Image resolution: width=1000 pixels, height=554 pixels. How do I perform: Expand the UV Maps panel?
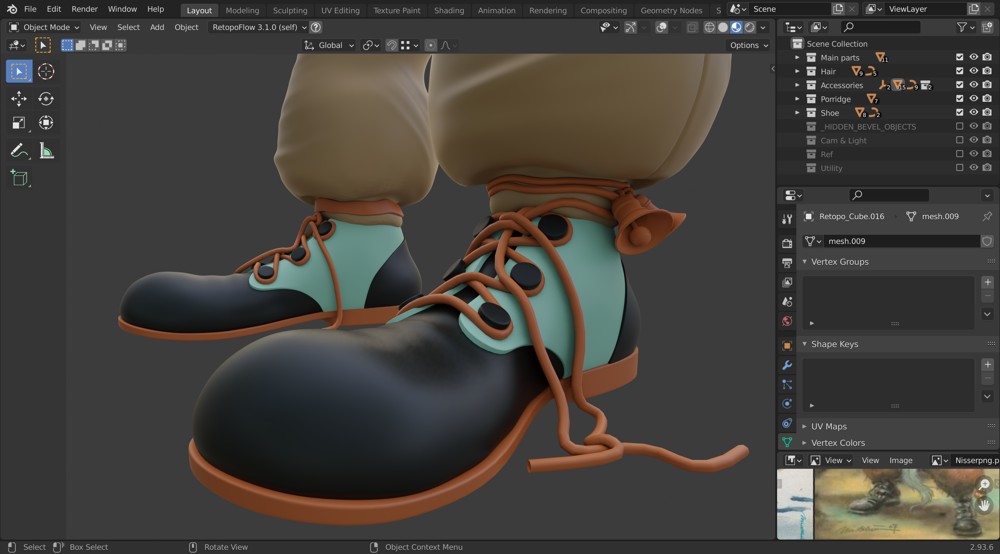coord(828,426)
